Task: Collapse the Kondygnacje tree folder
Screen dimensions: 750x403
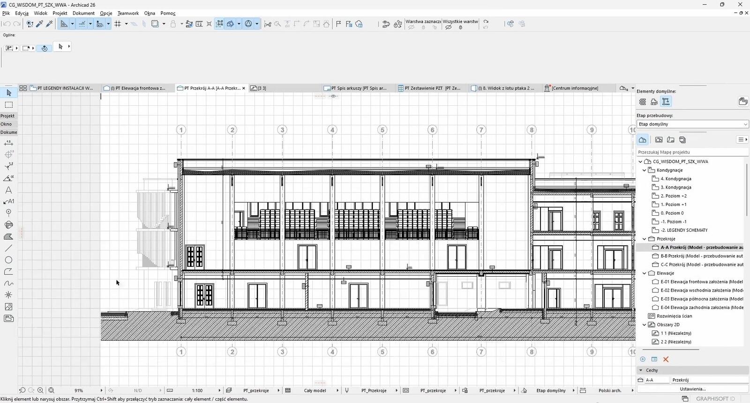Action: pos(645,170)
